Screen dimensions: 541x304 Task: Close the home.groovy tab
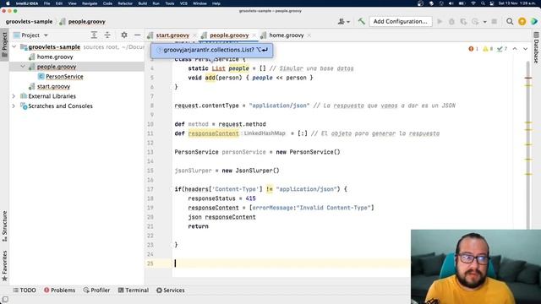[x=309, y=35]
